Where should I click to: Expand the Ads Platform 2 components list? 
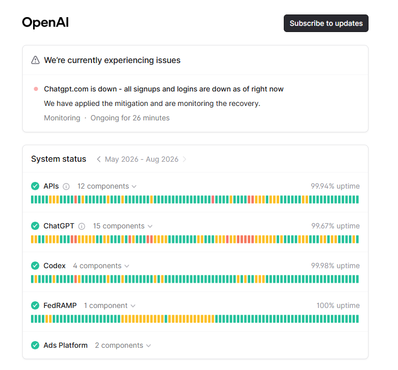point(123,345)
